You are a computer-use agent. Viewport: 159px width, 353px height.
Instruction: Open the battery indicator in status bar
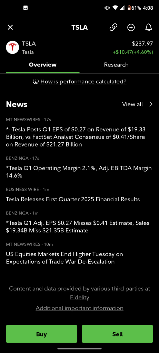coord(129,8)
